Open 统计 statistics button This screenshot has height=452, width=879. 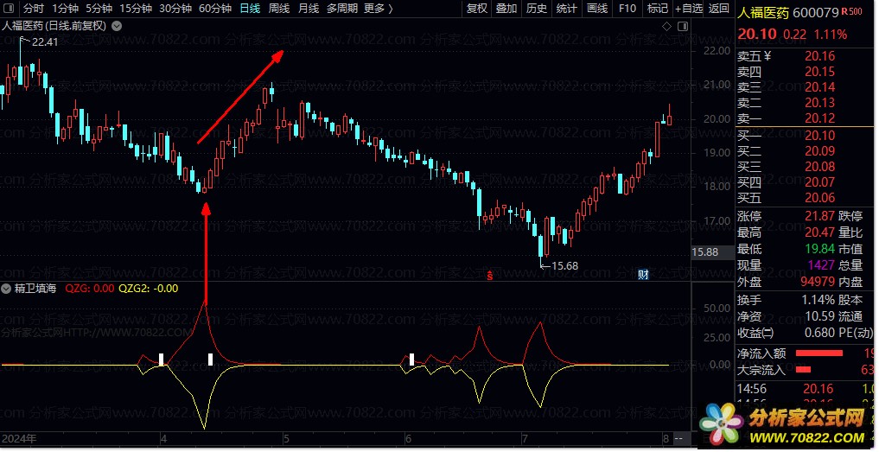click(566, 9)
